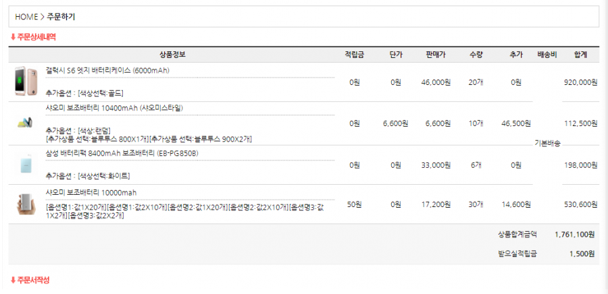Click the 합계 column header
Screen dimensions: 608x294
click(x=580, y=54)
